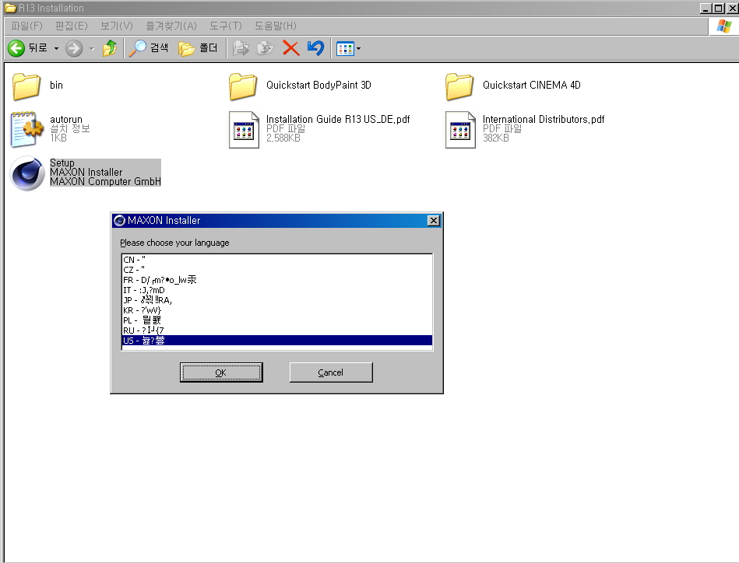The height and width of the screenshot is (563, 739).
Task: Expand the Views dropdown arrow
Action: point(359,48)
